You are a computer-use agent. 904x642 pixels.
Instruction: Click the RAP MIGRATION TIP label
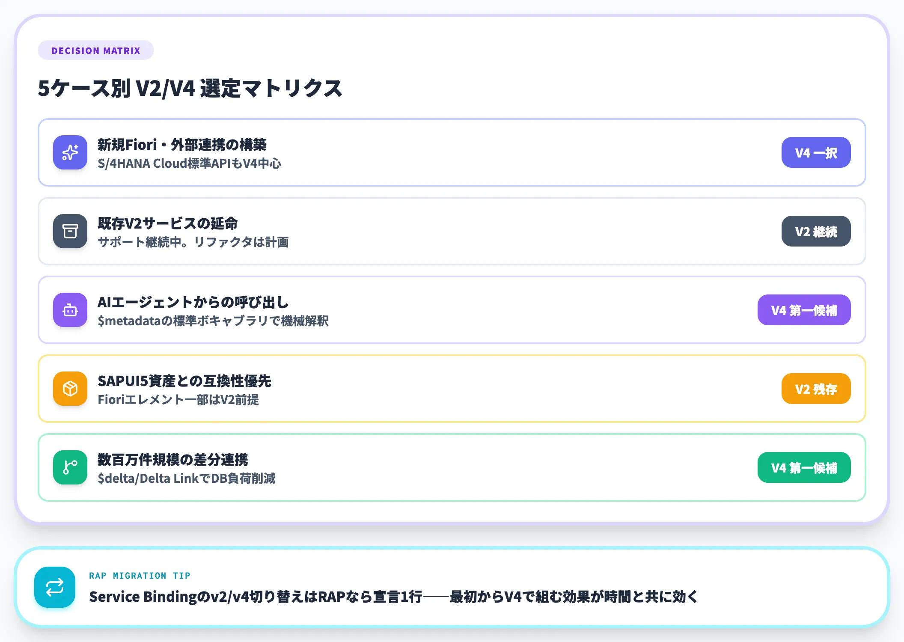tap(140, 576)
